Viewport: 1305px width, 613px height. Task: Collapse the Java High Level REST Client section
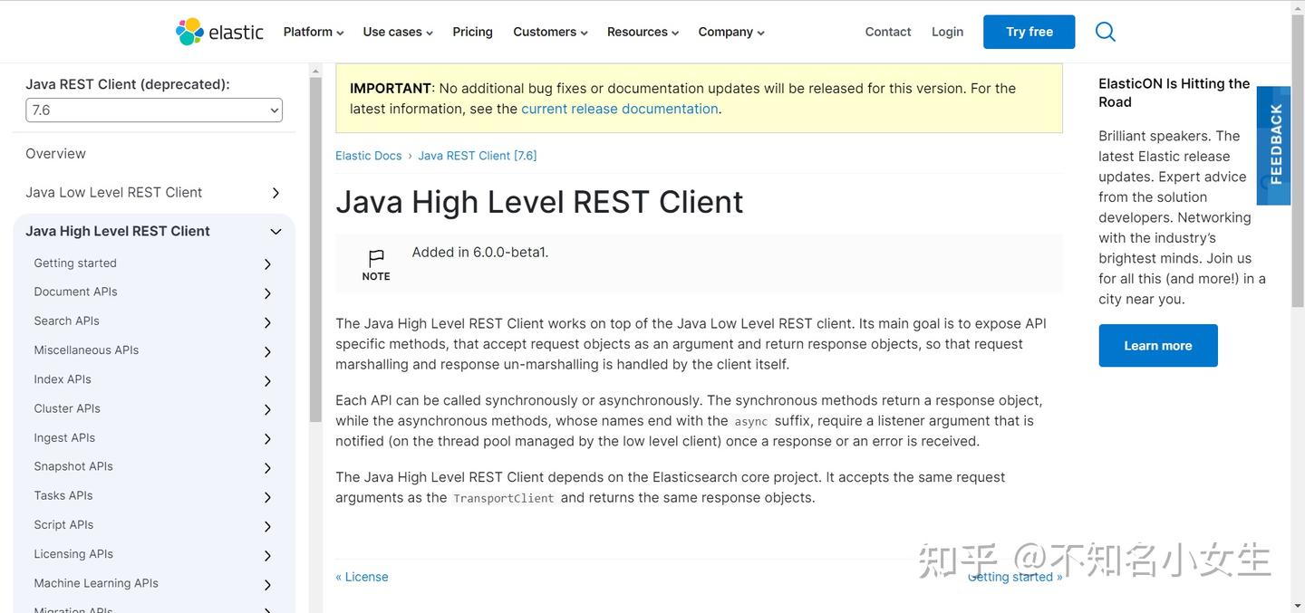[x=275, y=232]
